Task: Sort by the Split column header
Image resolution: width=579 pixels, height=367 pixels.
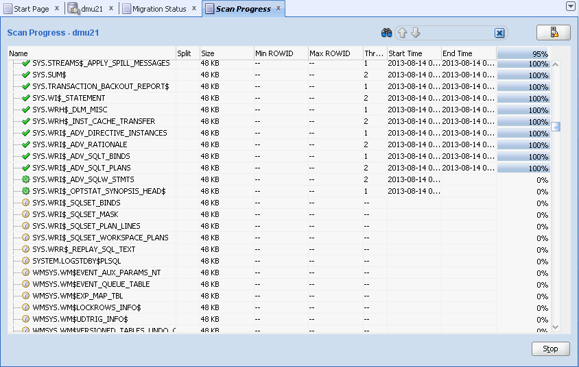Action: (x=187, y=53)
